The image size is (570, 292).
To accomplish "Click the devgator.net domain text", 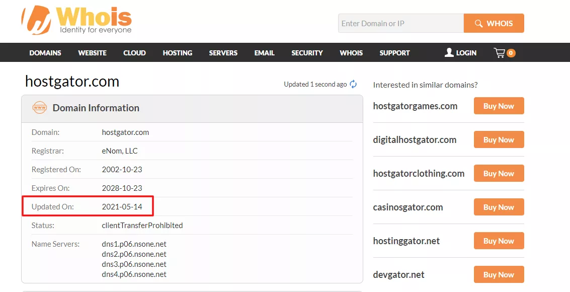I will [399, 274].
